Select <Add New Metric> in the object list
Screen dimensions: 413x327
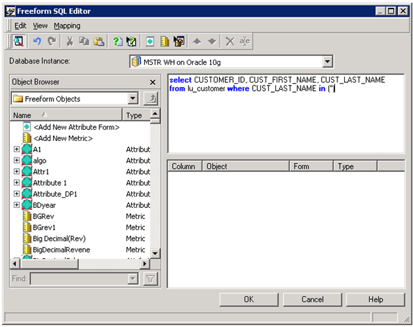(63, 138)
